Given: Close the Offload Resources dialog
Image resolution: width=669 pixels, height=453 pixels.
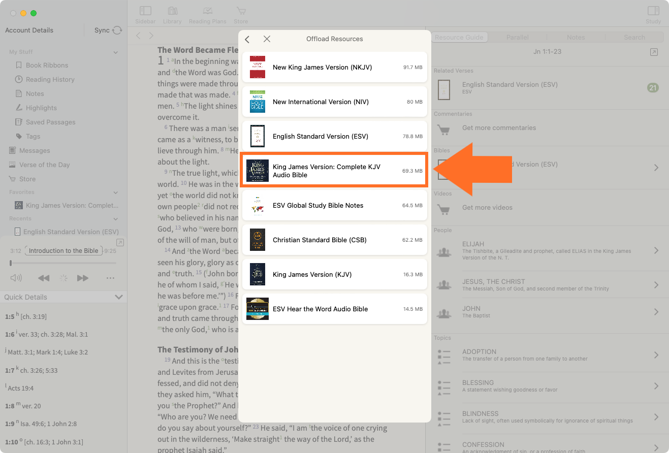Looking at the screenshot, I should coord(267,39).
